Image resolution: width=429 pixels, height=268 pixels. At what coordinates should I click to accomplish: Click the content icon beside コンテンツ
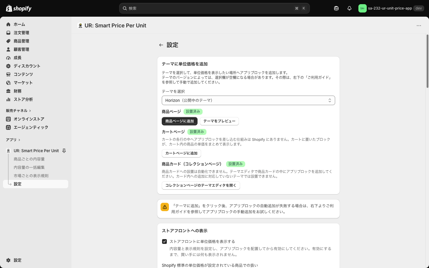[8, 74]
